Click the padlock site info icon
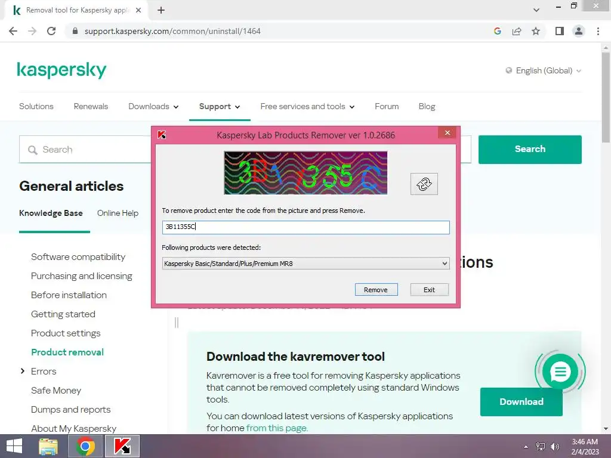The image size is (611, 458). tap(75, 31)
